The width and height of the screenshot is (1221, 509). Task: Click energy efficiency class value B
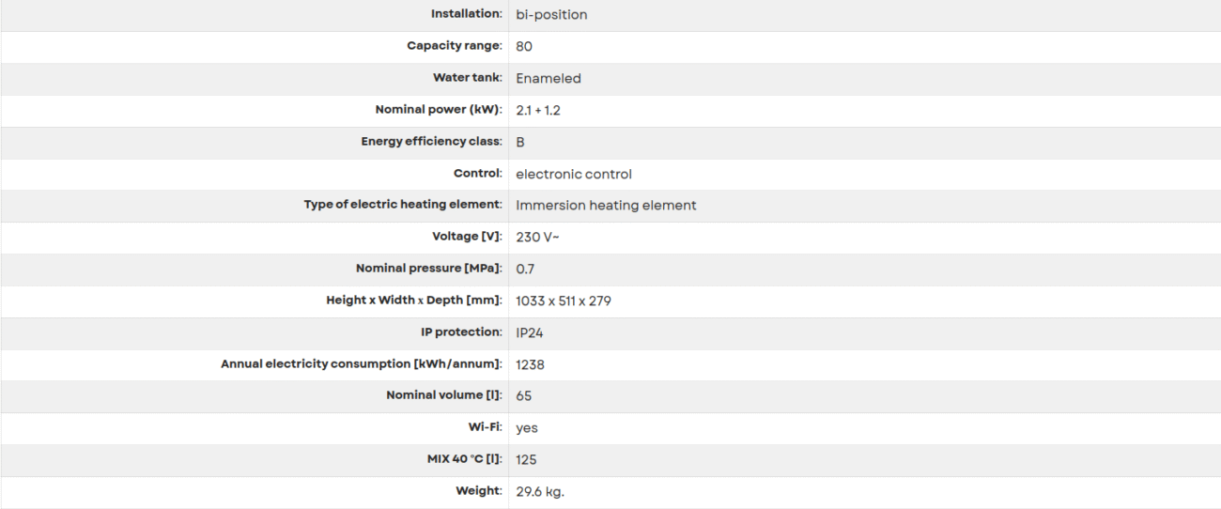(520, 142)
